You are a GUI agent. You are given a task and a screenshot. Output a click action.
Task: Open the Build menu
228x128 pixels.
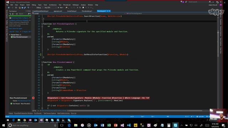[28, 5]
